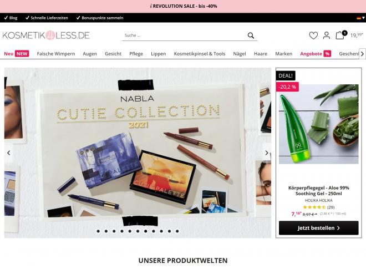Click the NABLA Cutie Collection banner
This screenshot has height=274, width=366.
[138, 153]
